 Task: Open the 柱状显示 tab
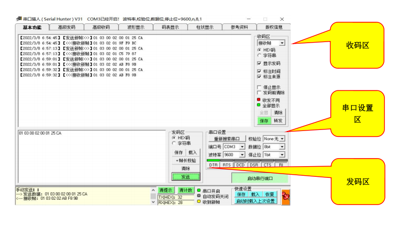(x=205, y=27)
